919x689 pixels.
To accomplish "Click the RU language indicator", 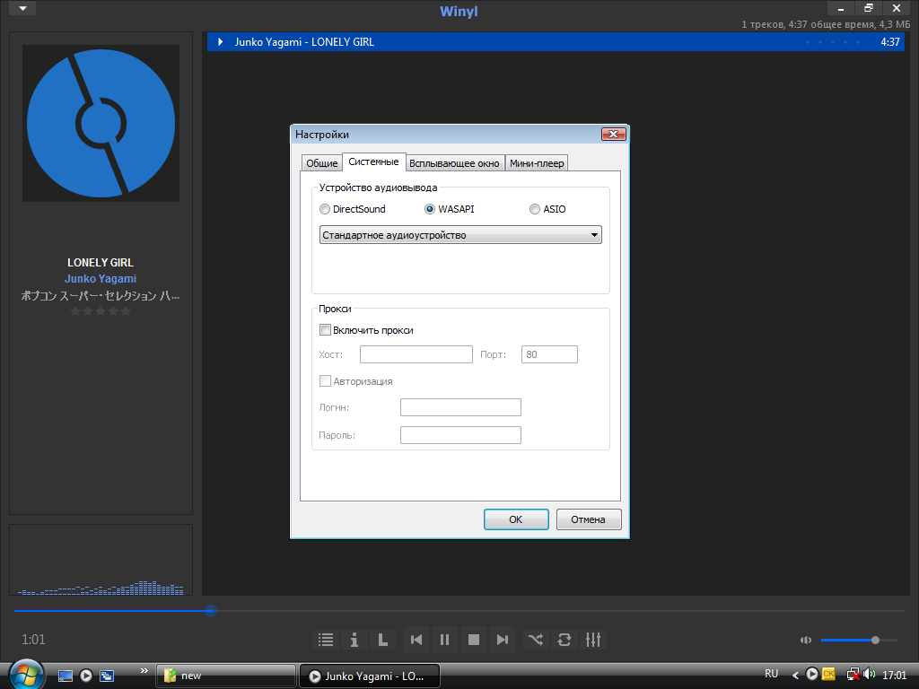I will coord(771,674).
